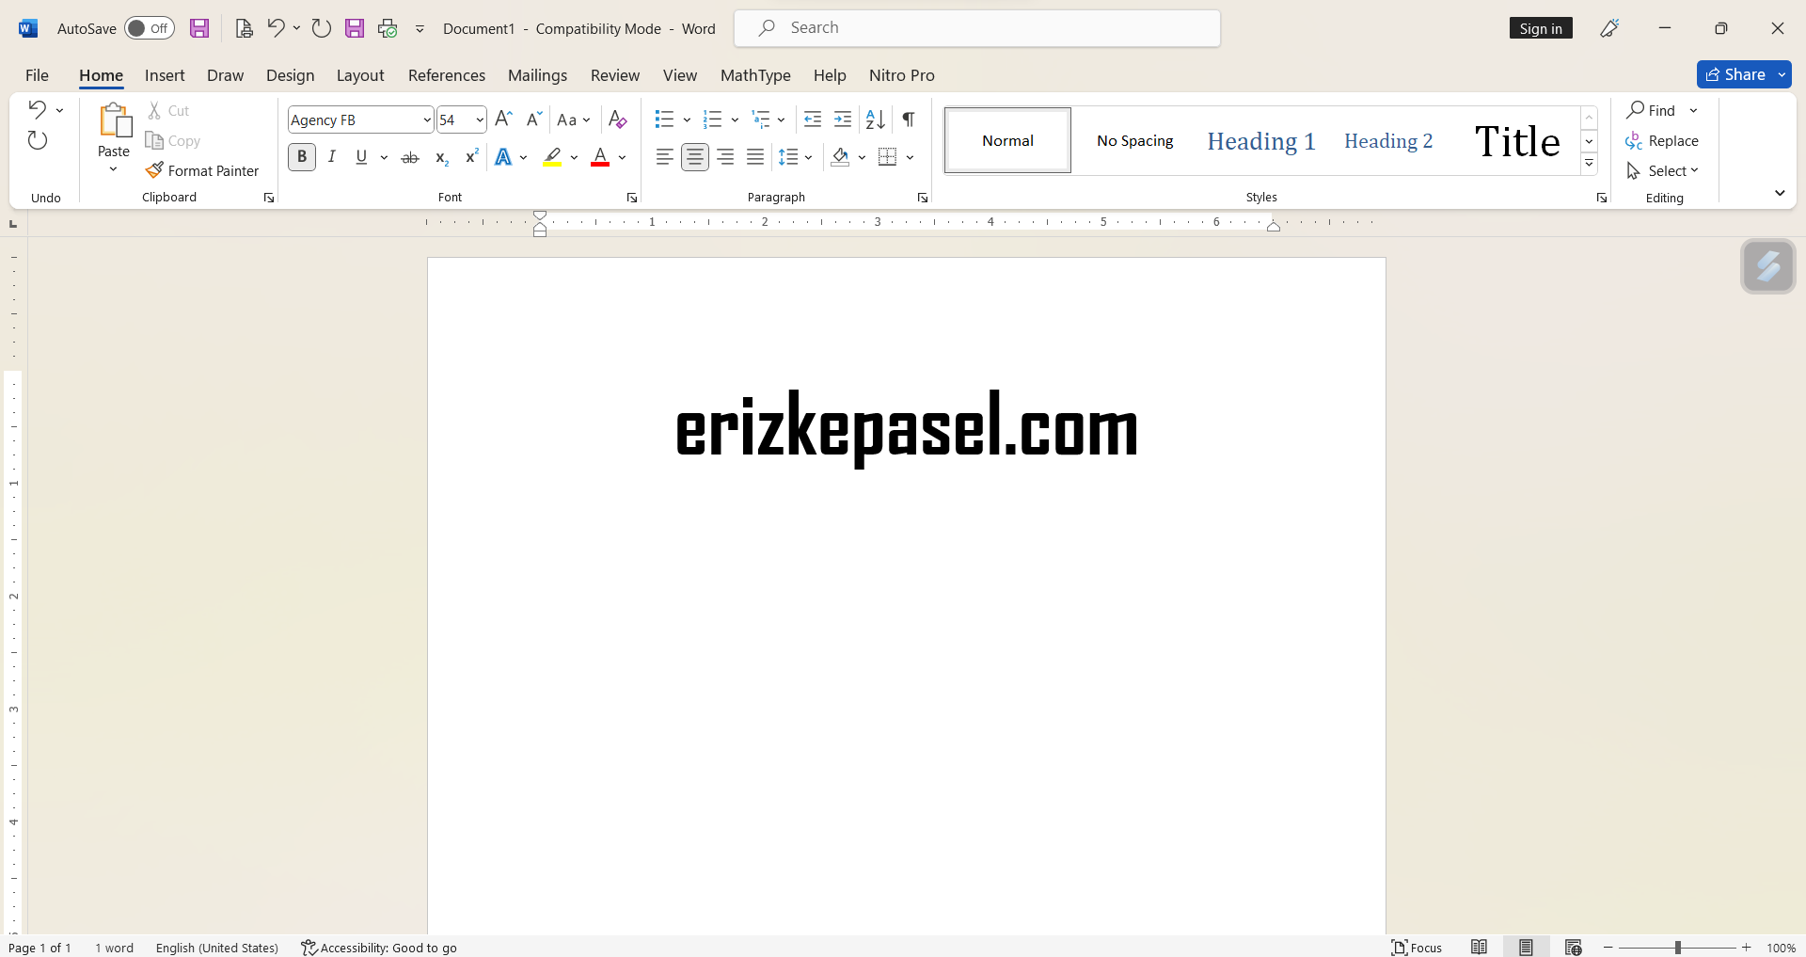Toggle bold formatting
The height and width of the screenshot is (957, 1806).
click(x=301, y=157)
